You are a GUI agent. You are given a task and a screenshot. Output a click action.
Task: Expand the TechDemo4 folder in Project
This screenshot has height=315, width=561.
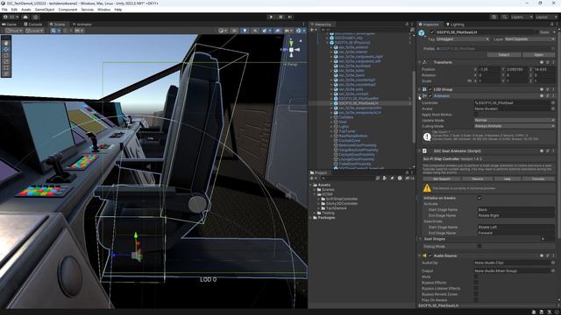[x=319, y=208]
